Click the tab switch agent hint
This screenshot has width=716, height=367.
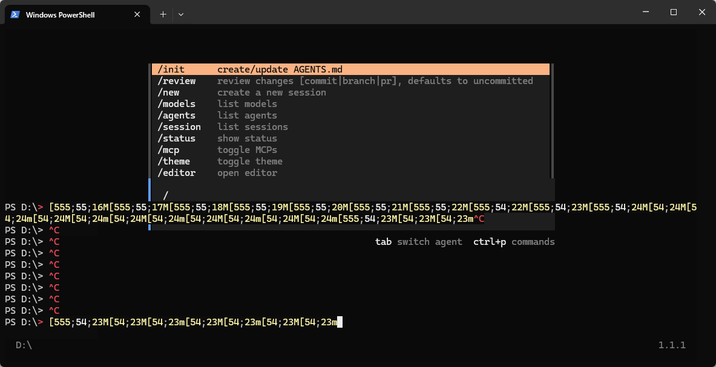pos(419,242)
